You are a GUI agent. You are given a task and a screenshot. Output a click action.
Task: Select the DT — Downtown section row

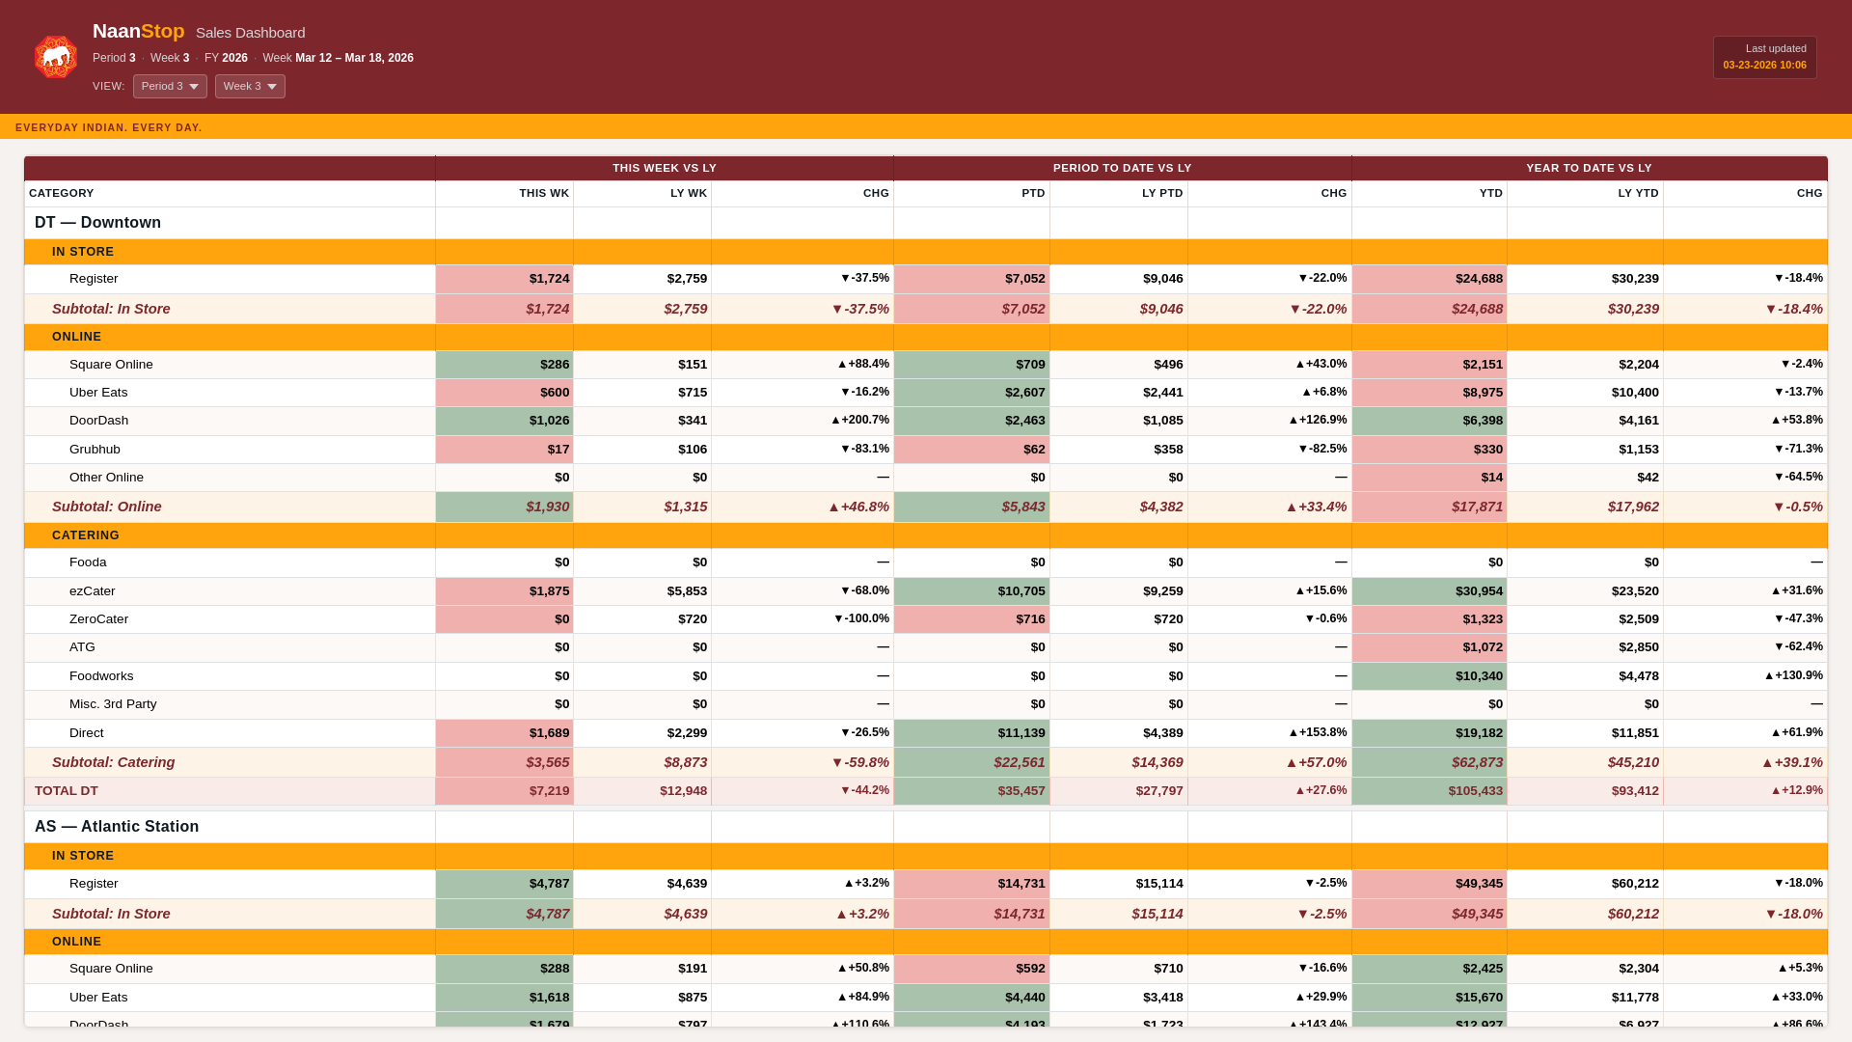pos(926,223)
